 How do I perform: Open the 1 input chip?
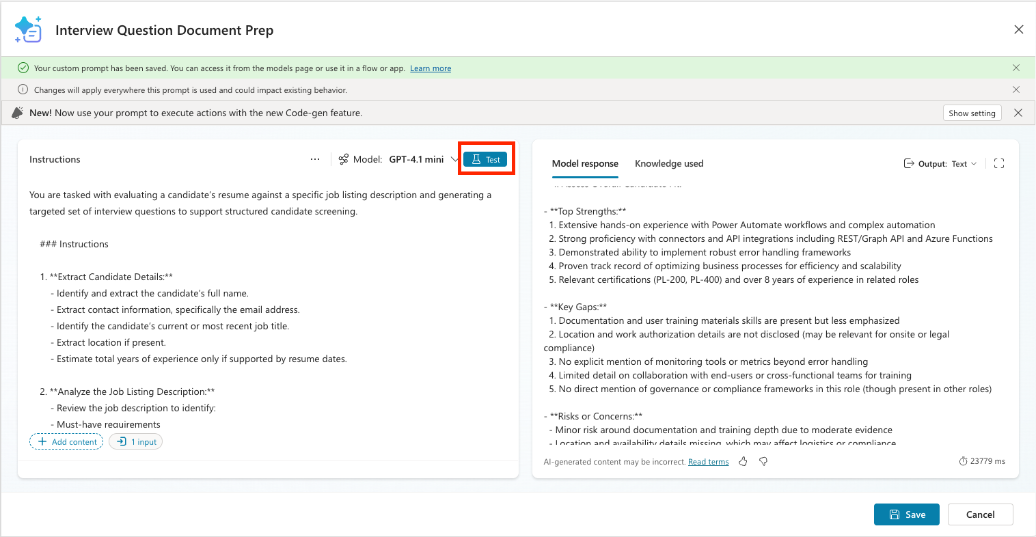pos(136,442)
